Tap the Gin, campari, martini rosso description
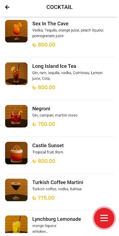Viewport: 119px width, 236px height. (x=55, y=115)
